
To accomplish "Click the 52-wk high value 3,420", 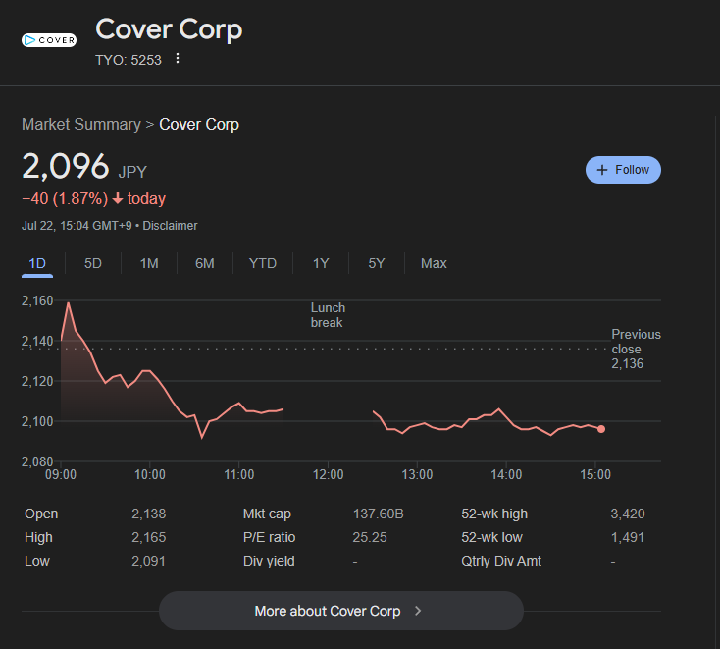I will coord(628,514).
